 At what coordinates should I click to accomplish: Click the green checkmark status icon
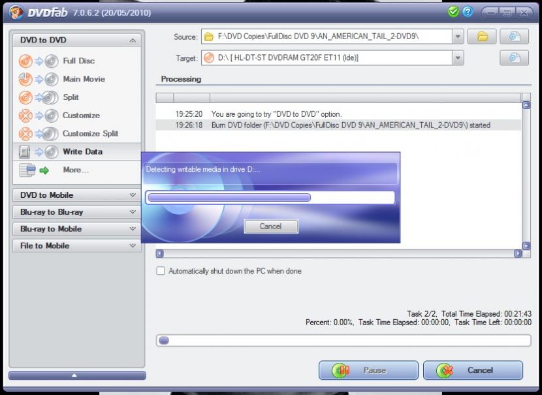click(x=453, y=12)
